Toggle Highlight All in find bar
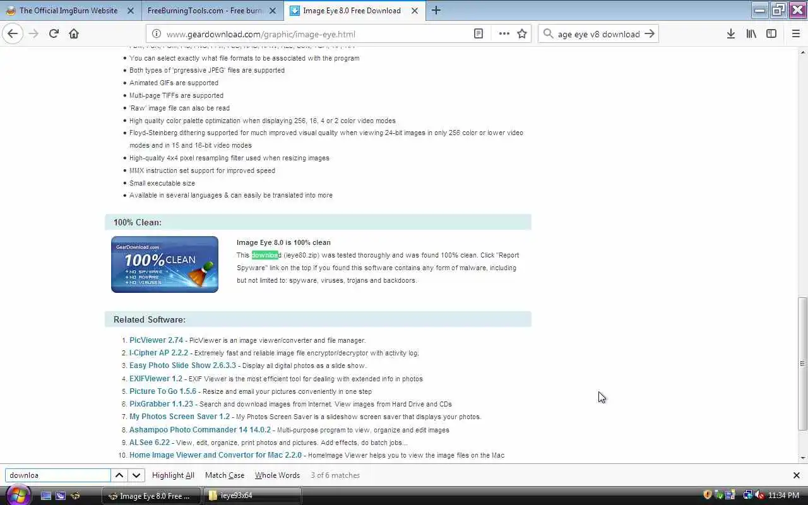Screen dimensions: 808x505 point(173,475)
